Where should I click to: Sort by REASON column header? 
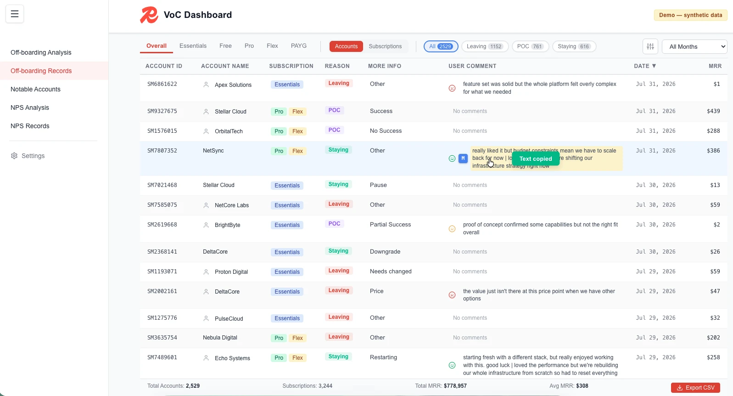coord(337,66)
